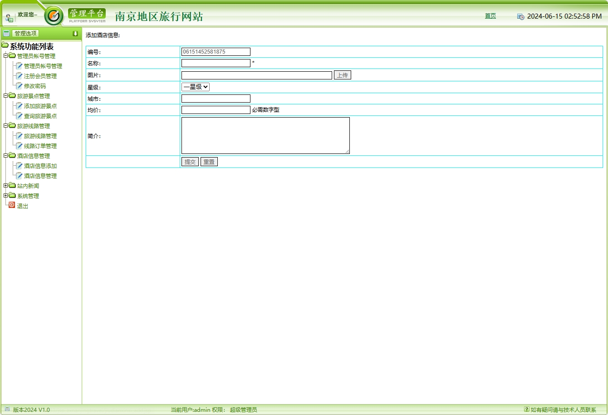Click the 当前用户:admin status text
The width and height of the screenshot is (608, 415).
(x=191, y=410)
